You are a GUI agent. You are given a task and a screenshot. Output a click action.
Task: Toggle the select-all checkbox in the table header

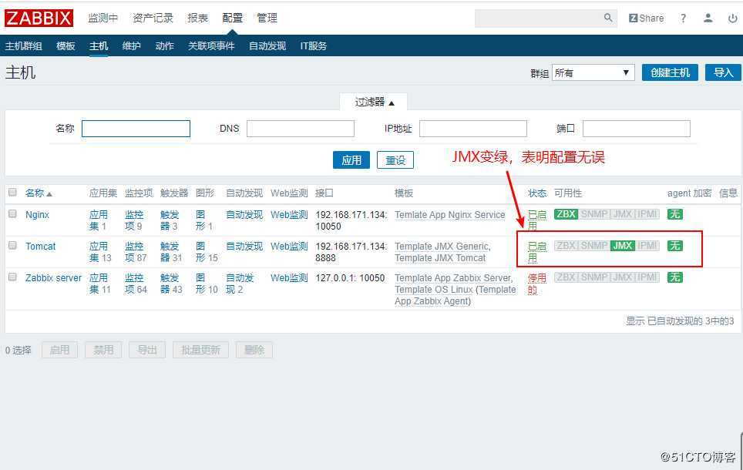pos(12,193)
